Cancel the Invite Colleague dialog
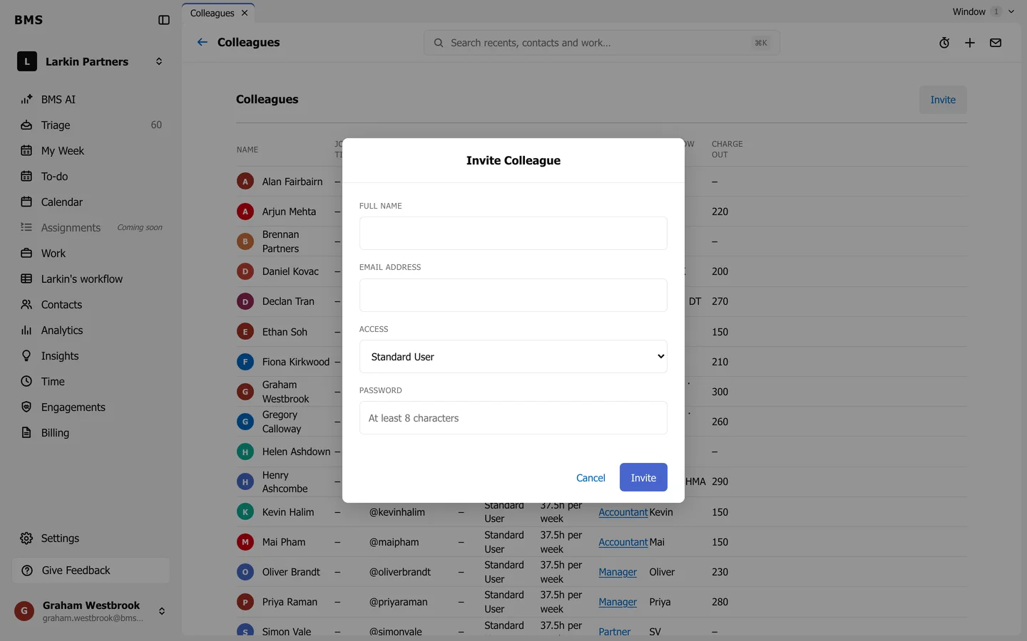 point(591,478)
